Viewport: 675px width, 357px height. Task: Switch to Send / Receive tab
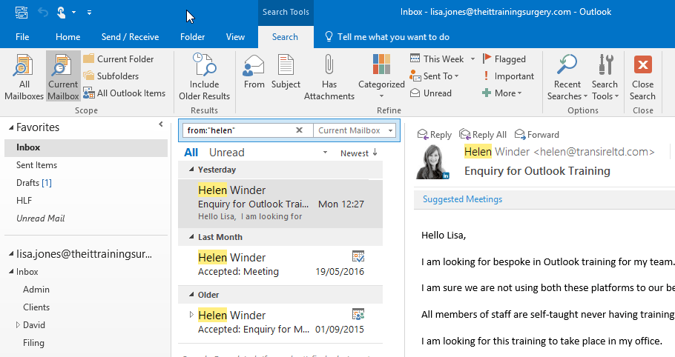click(x=130, y=37)
